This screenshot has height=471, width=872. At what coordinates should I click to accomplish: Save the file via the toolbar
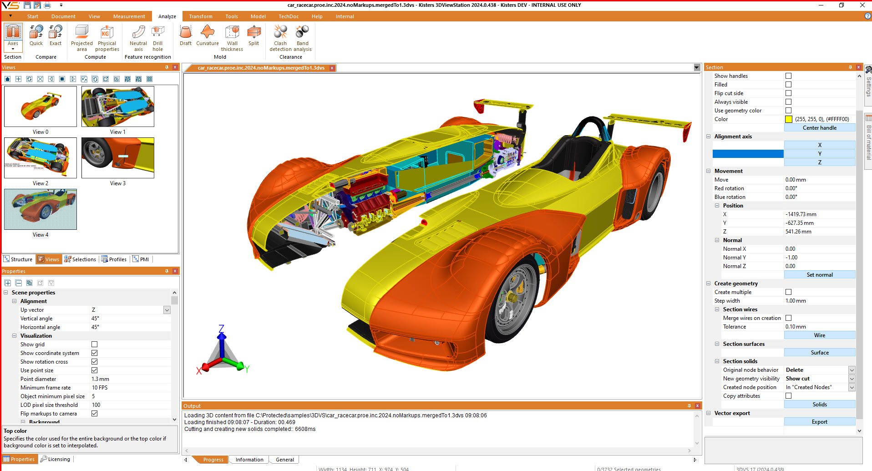(27, 5)
